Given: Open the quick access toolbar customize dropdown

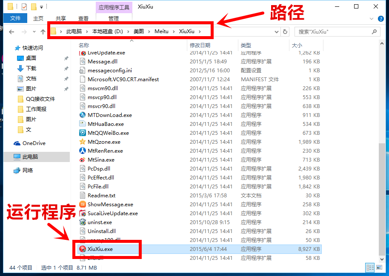Looking at the screenshot, I should click(x=41, y=7).
